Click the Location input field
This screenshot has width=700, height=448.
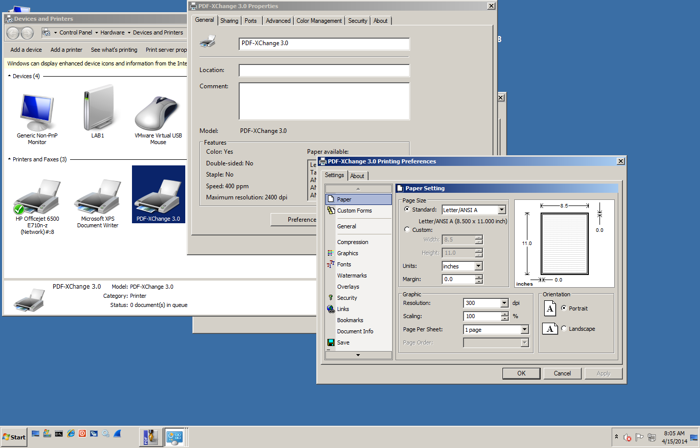[x=324, y=70]
